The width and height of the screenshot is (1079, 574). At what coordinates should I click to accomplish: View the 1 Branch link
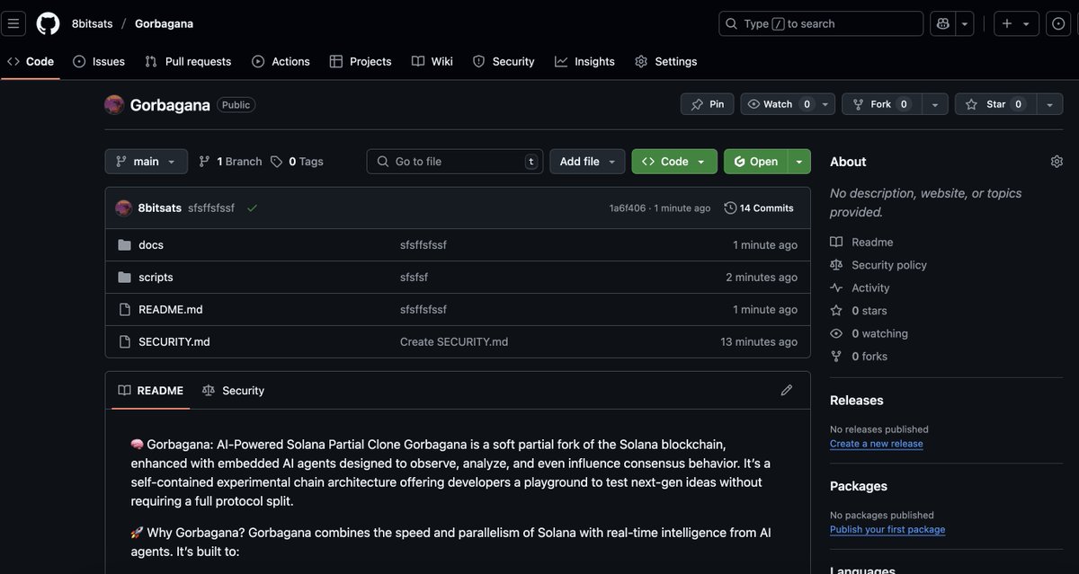pos(230,162)
